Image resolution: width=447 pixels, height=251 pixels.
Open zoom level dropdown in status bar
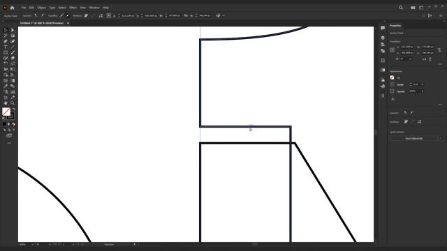(x=32, y=245)
